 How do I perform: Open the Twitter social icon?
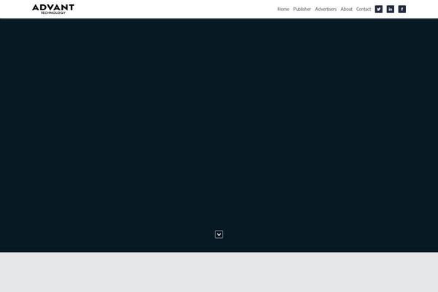378,9
